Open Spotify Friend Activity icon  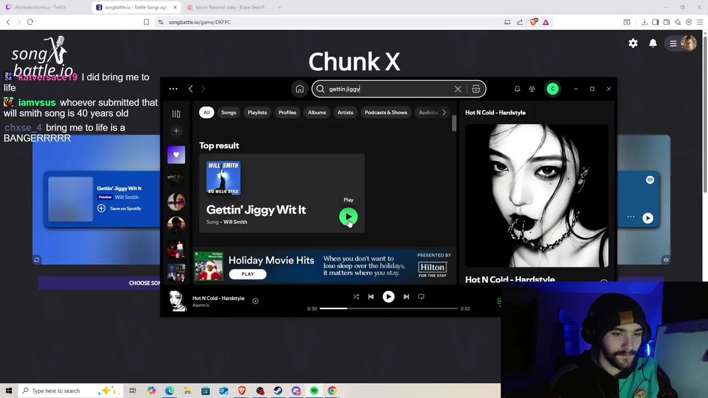point(532,89)
